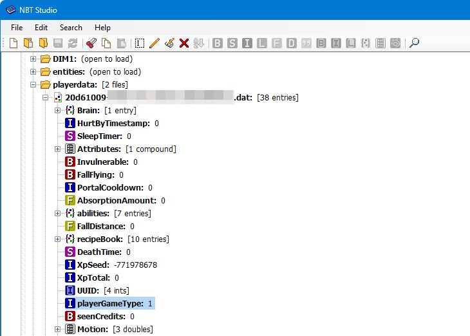470x336 pixels.
Task: Select the SleepTimer tag
Action: (98, 136)
